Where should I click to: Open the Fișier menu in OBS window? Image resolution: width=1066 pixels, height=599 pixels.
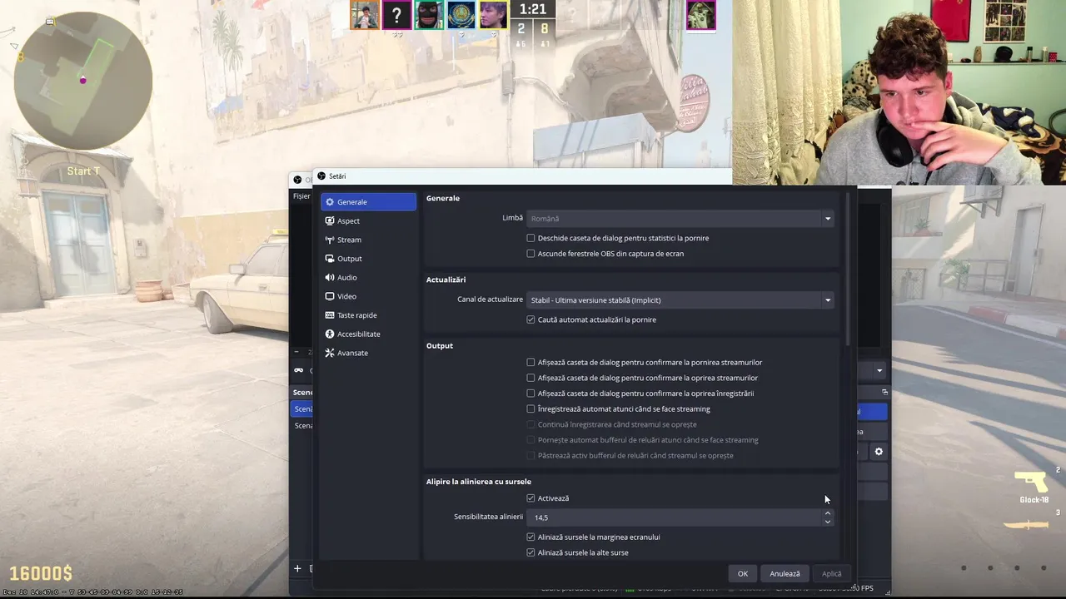pos(301,196)
